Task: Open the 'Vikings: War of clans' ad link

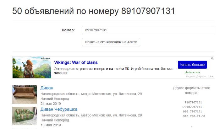Action: 76,62
